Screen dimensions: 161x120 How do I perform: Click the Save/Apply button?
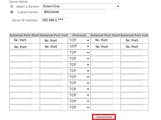104,117
